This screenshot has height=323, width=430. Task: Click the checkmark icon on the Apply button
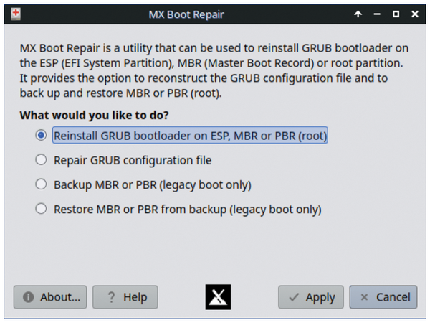coord(294,297)
